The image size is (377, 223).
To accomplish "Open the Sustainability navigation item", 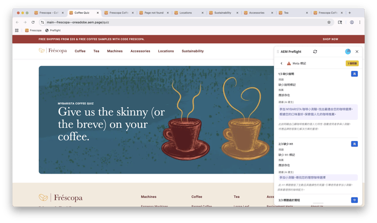I will [x=193, y=51].
